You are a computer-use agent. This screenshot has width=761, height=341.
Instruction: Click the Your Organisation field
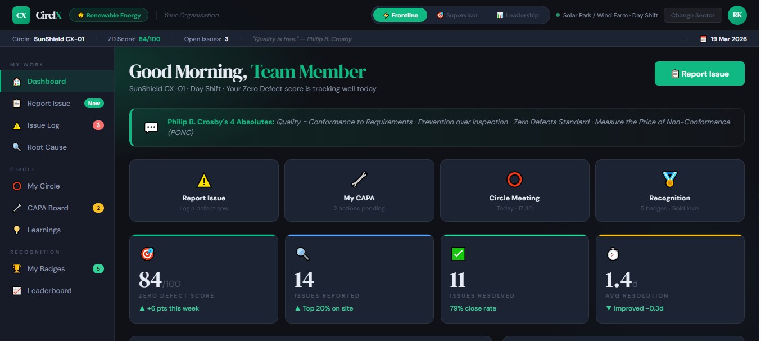click(191, 15)
